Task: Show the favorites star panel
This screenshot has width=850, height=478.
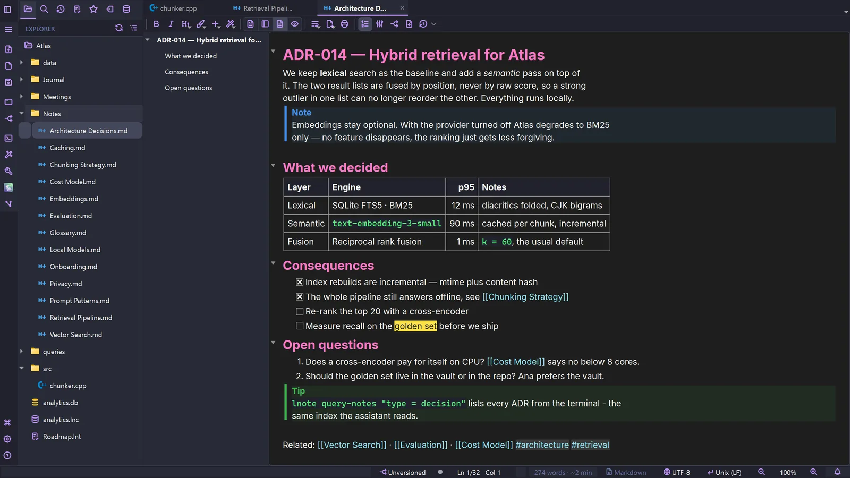Action: 93,9
